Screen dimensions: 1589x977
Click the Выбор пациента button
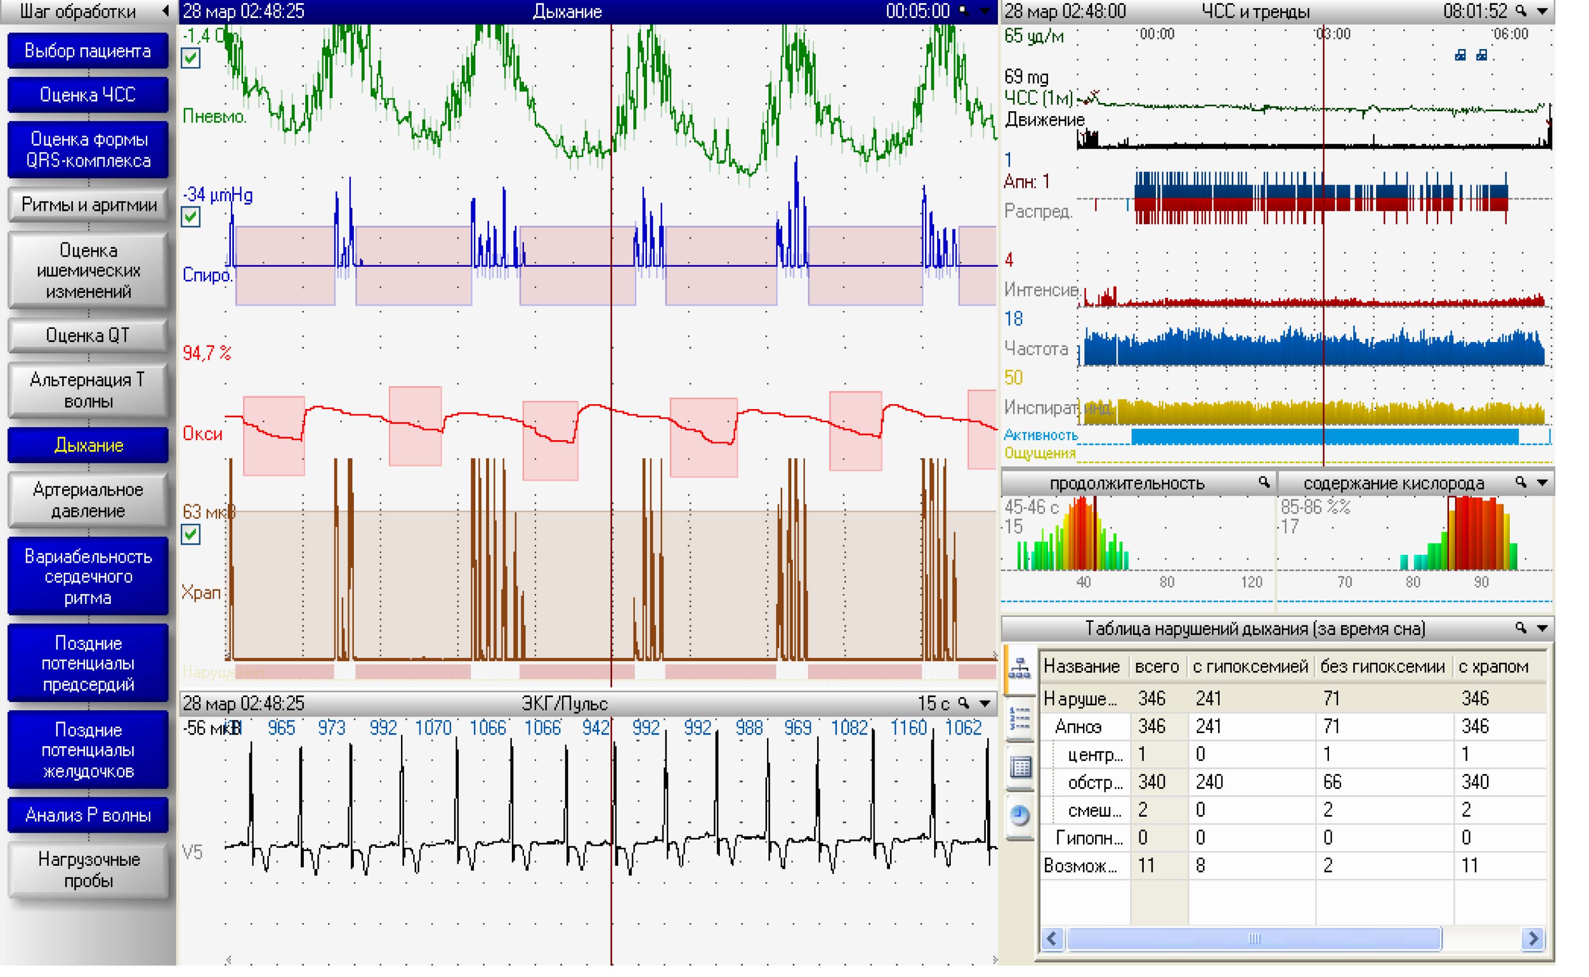coord(88,51)
